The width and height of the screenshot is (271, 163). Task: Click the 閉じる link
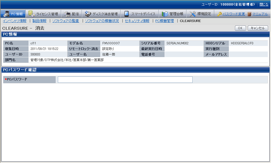tap(264, 5)
